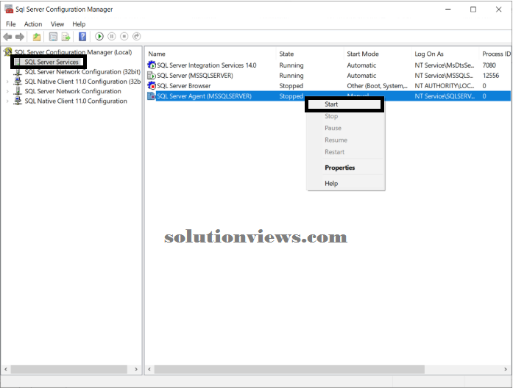Select SQL Server Services in the tree

click(x=52, y=62)
